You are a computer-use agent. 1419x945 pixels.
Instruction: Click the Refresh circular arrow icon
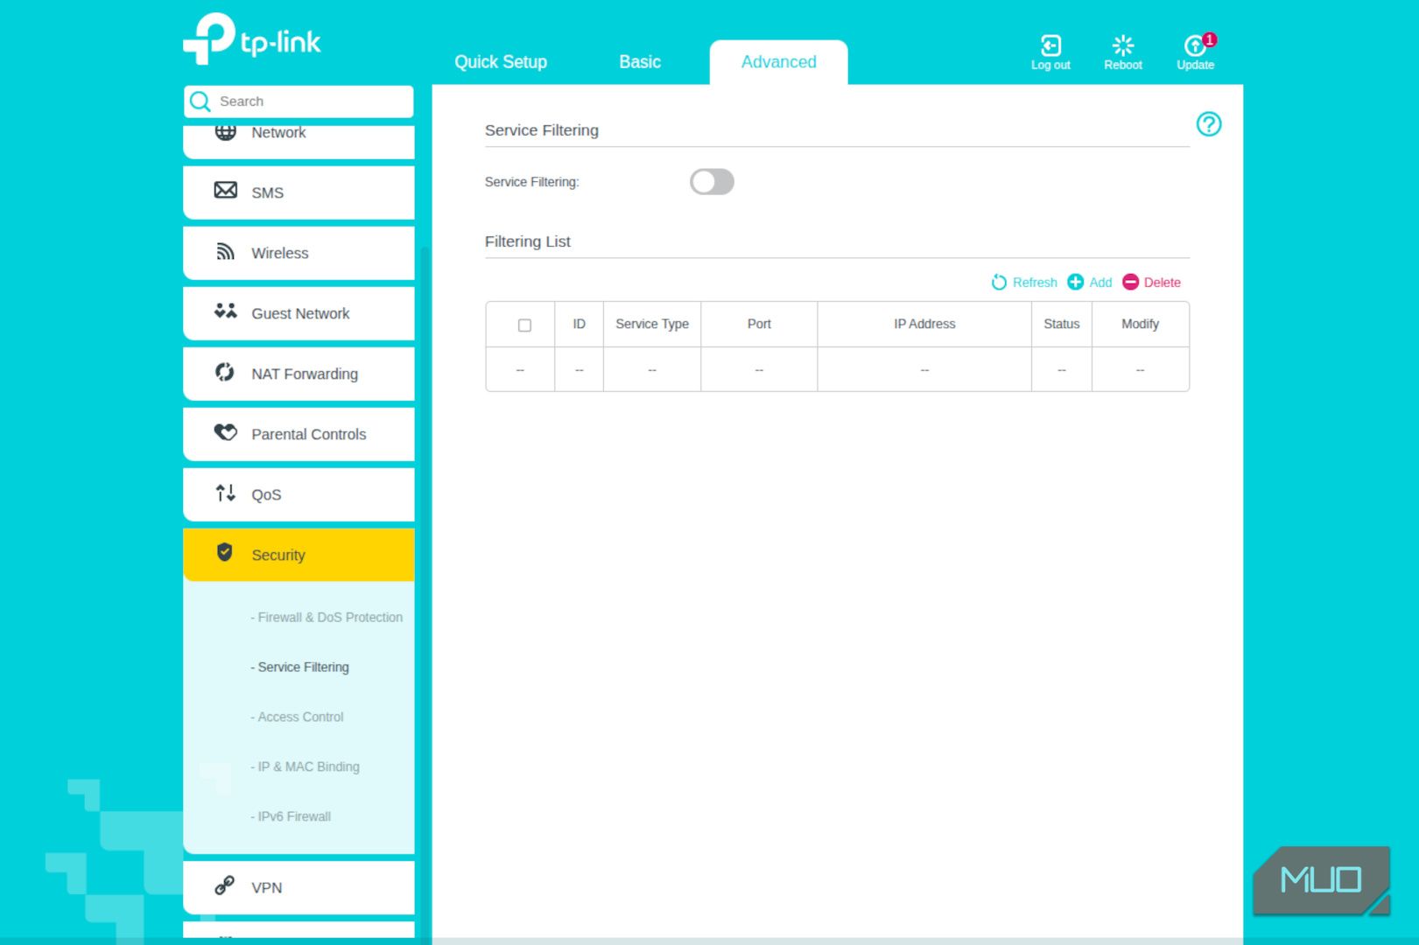(x=999, y=282)
